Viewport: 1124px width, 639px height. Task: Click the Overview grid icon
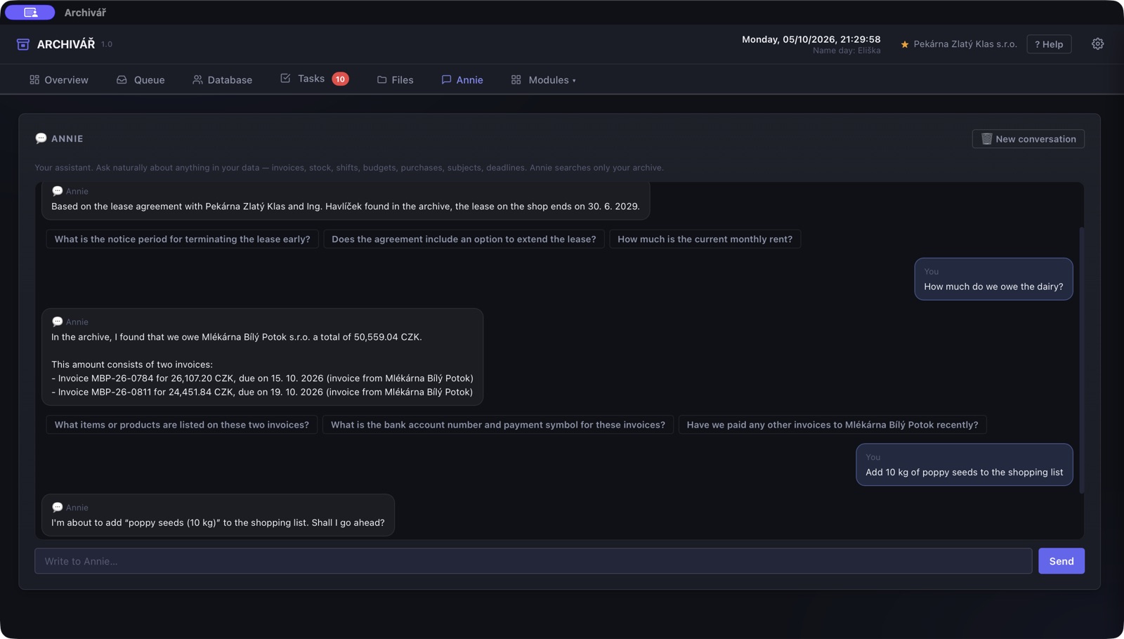tap(34, 79)
